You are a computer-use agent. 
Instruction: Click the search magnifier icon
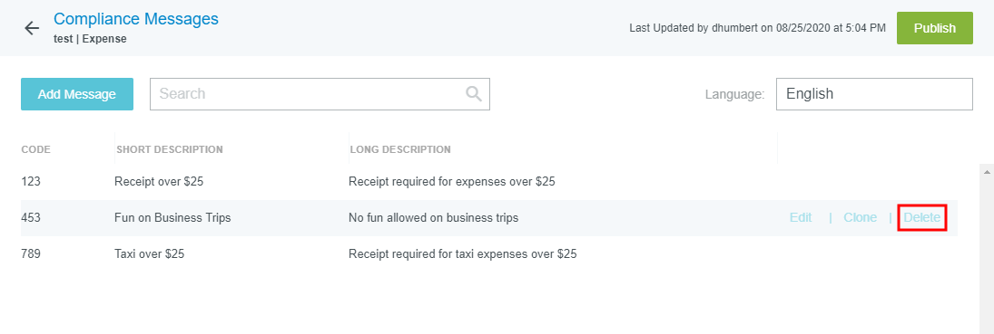coord(474,93)
